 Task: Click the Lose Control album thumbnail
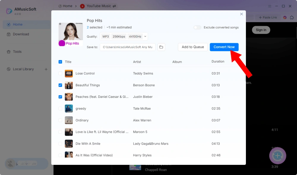[x=69, y=74]
